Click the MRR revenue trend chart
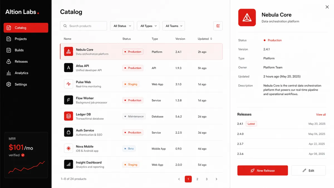The width and height of the screenshot is (334, 188). coord(26,167)
